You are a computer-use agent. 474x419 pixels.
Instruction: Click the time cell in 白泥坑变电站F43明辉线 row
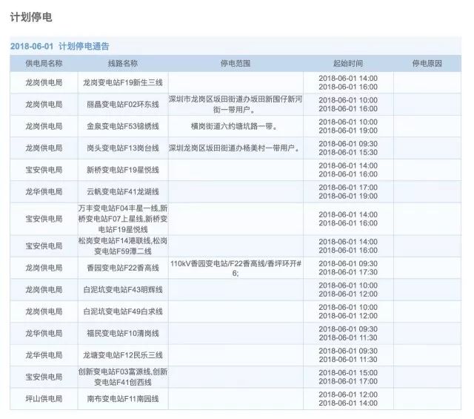(348, 289)
